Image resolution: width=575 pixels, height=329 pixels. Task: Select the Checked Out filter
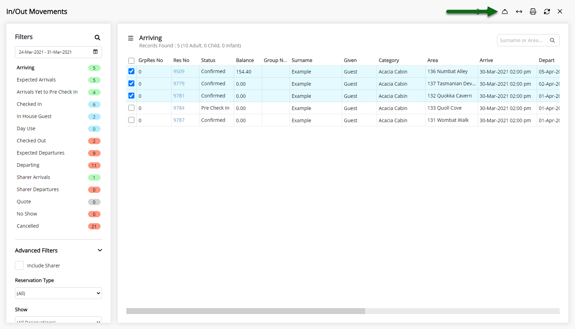[x=31, y=141]
